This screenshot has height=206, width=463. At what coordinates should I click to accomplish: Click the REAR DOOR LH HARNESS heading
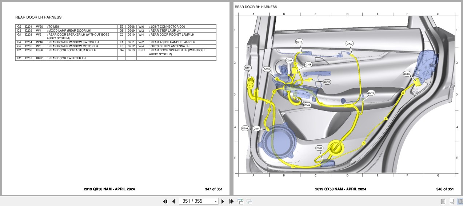38,17
